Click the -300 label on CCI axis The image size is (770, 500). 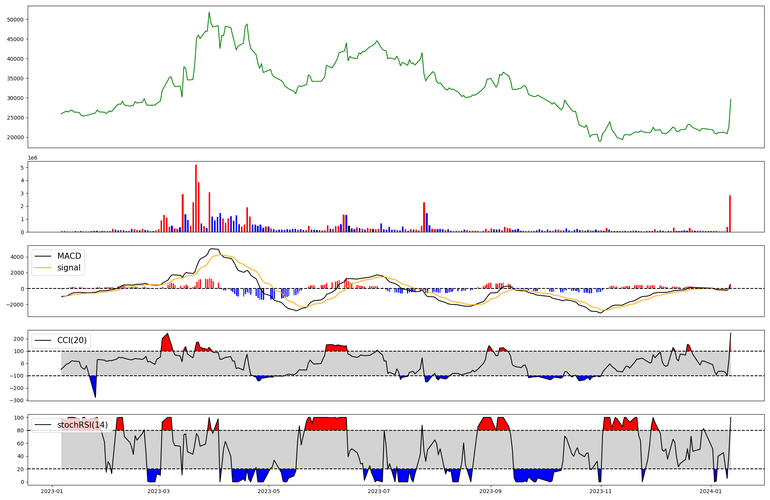coord(17,400)
